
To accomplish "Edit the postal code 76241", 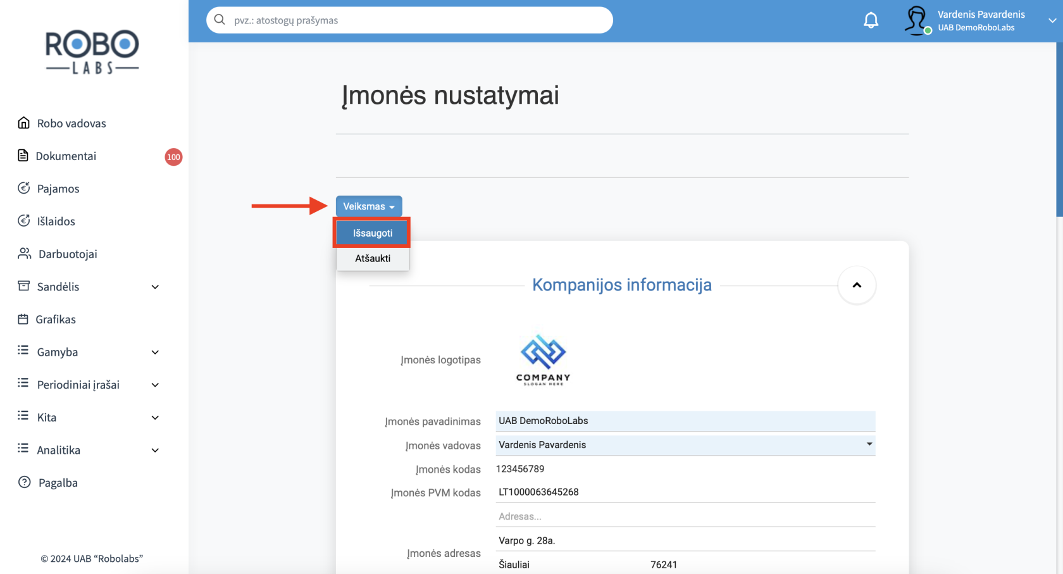I will pyautogui.click(x=762, y=565).
